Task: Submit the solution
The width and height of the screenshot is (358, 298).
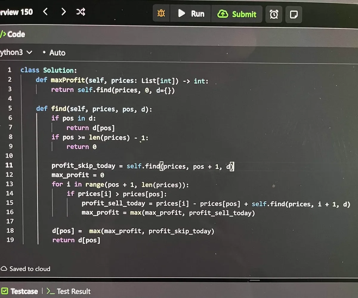Action: [x=237, y=14]
